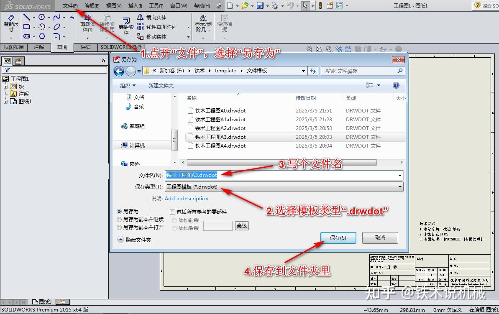Open the view options dropdown arrow

(x=379, y=85)
